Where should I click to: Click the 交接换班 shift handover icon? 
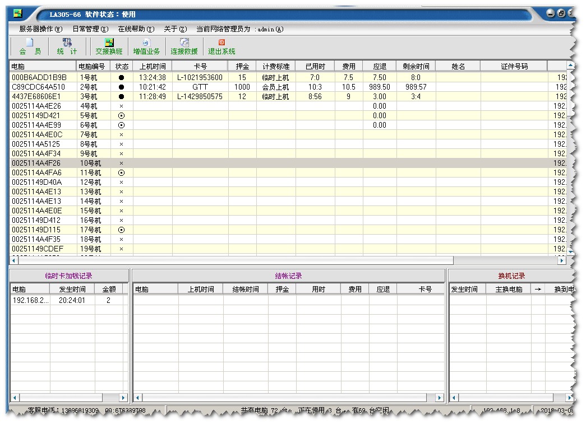[109, 46]
